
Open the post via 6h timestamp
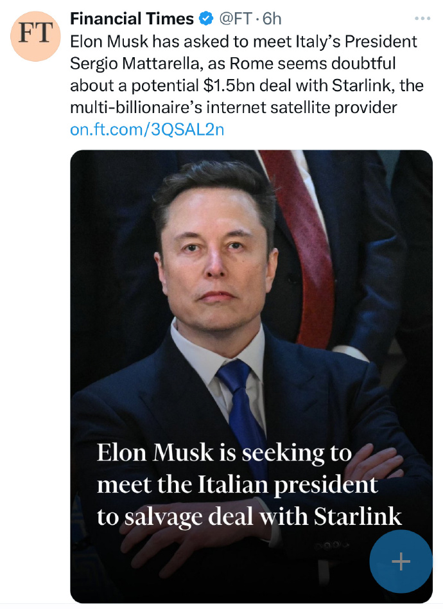pos(272,18)
